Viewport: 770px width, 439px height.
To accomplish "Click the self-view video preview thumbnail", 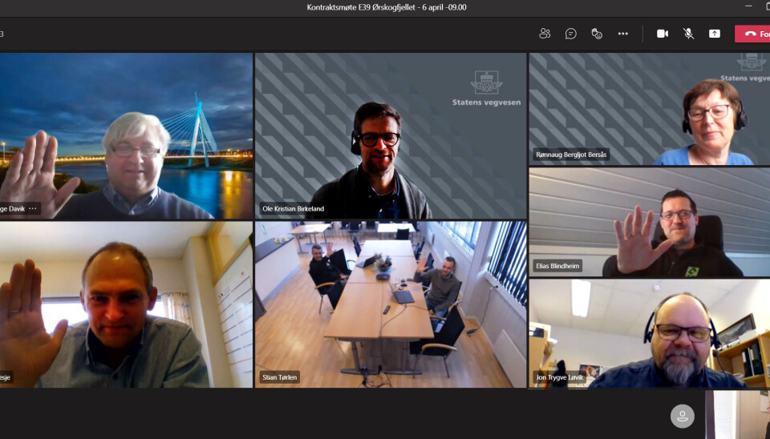I will 738,415.
